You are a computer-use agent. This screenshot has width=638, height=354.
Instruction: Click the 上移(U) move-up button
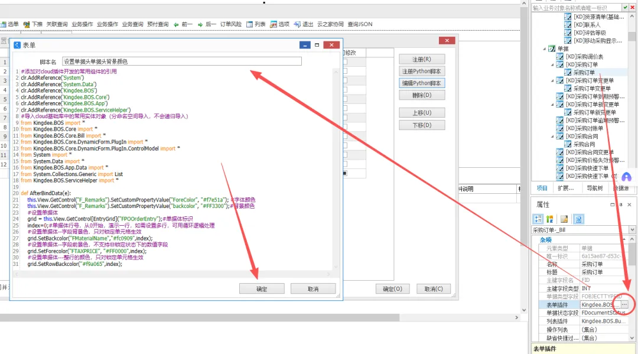pyautogui.click(x=422, y=113)
